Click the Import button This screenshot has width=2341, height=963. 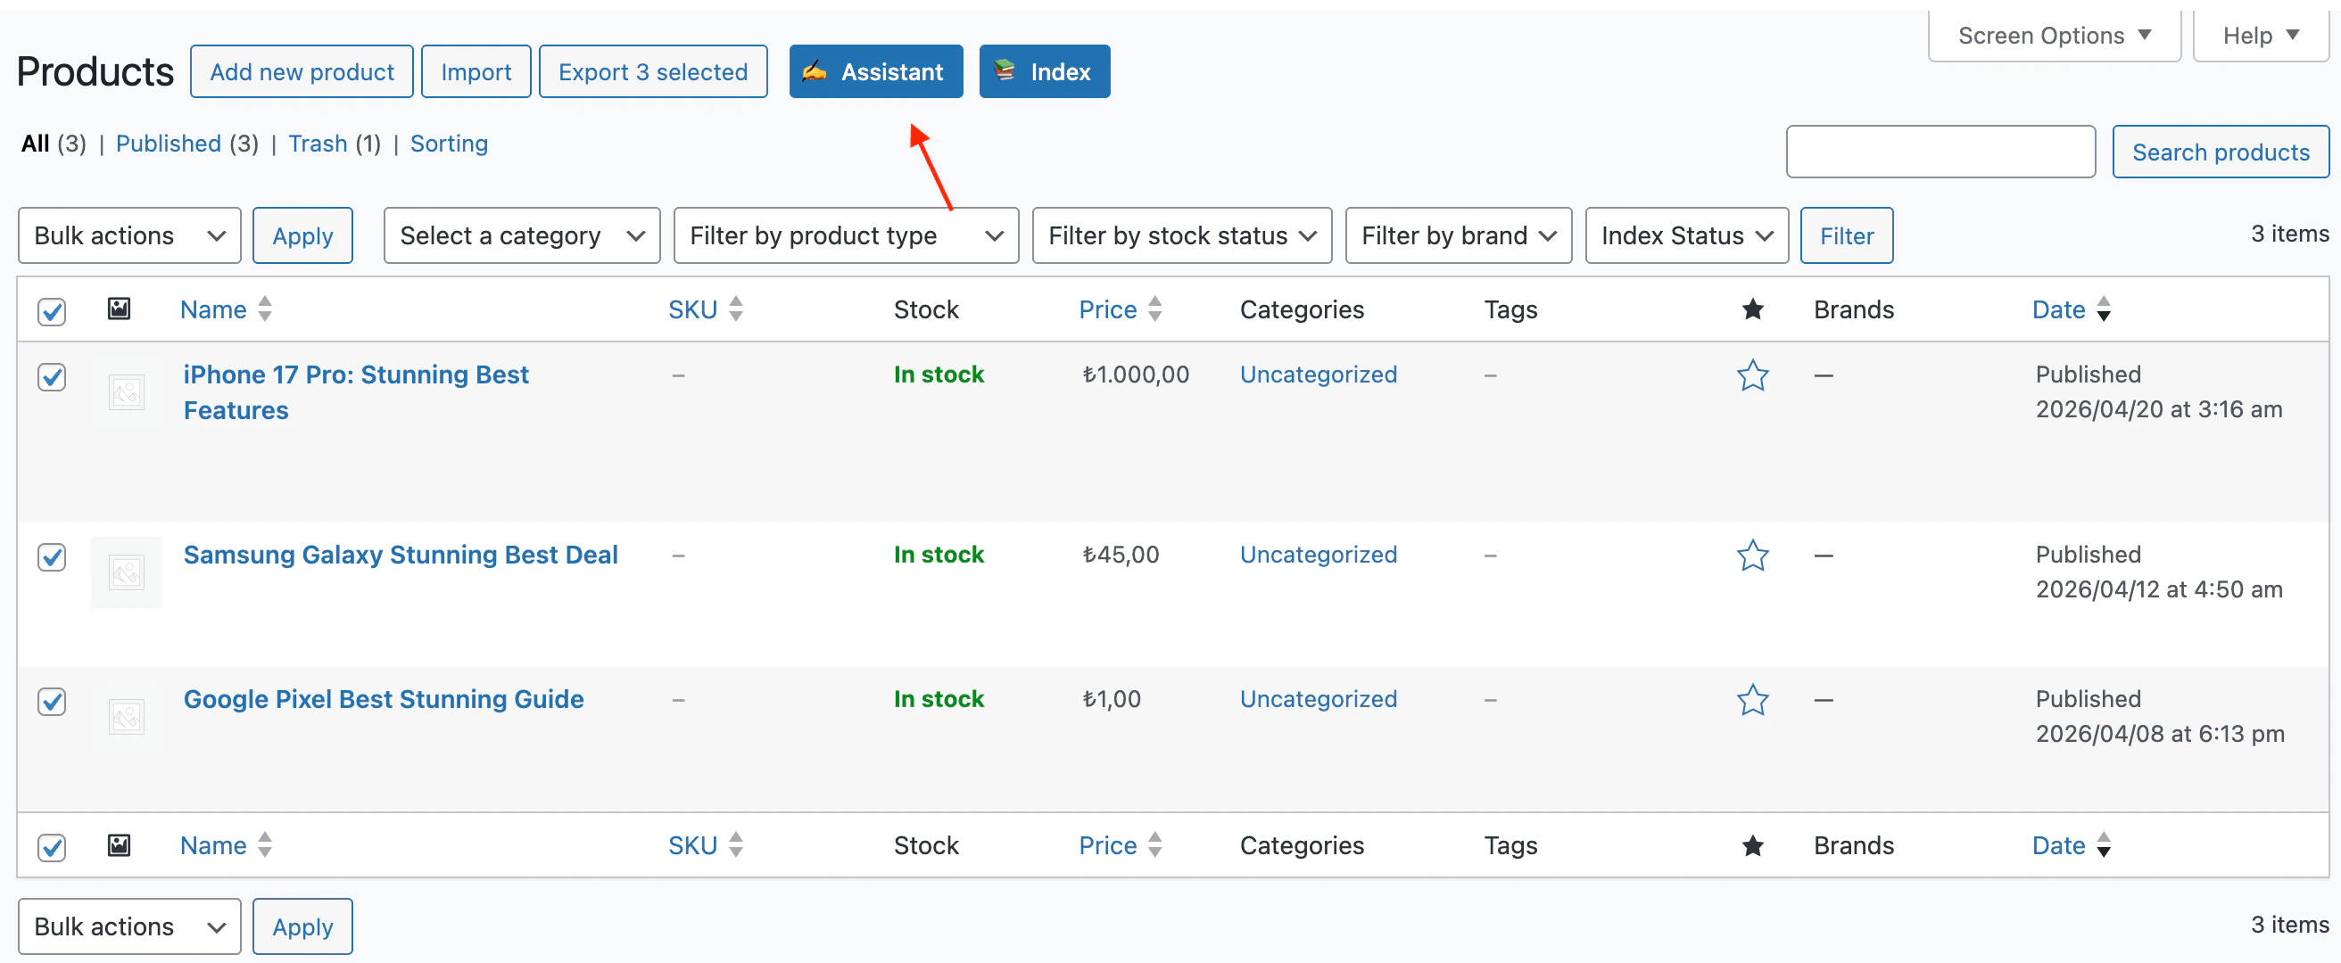(476, 70)
